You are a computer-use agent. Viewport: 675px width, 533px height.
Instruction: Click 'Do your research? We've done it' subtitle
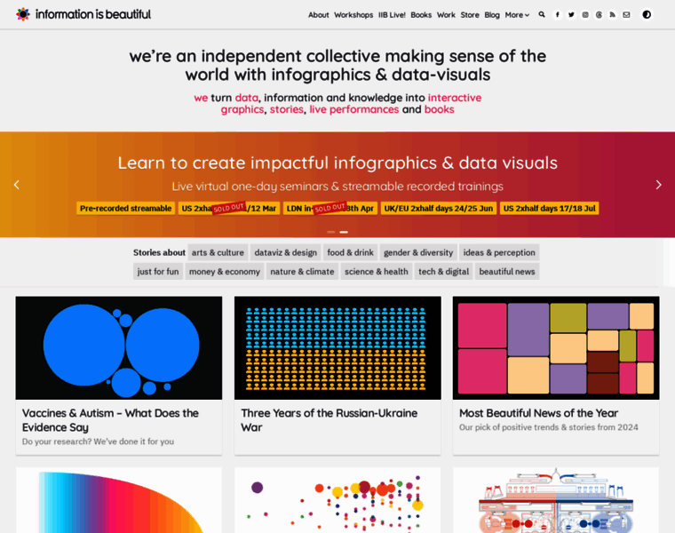[99, 442]
